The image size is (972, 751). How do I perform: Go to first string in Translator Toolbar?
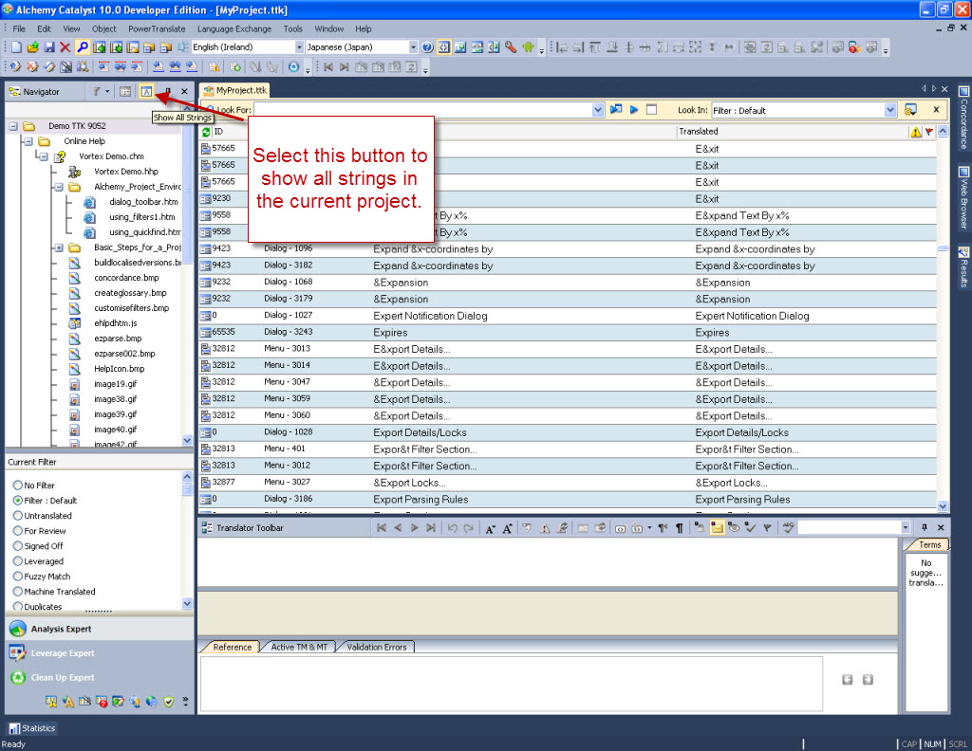[382, 527]
